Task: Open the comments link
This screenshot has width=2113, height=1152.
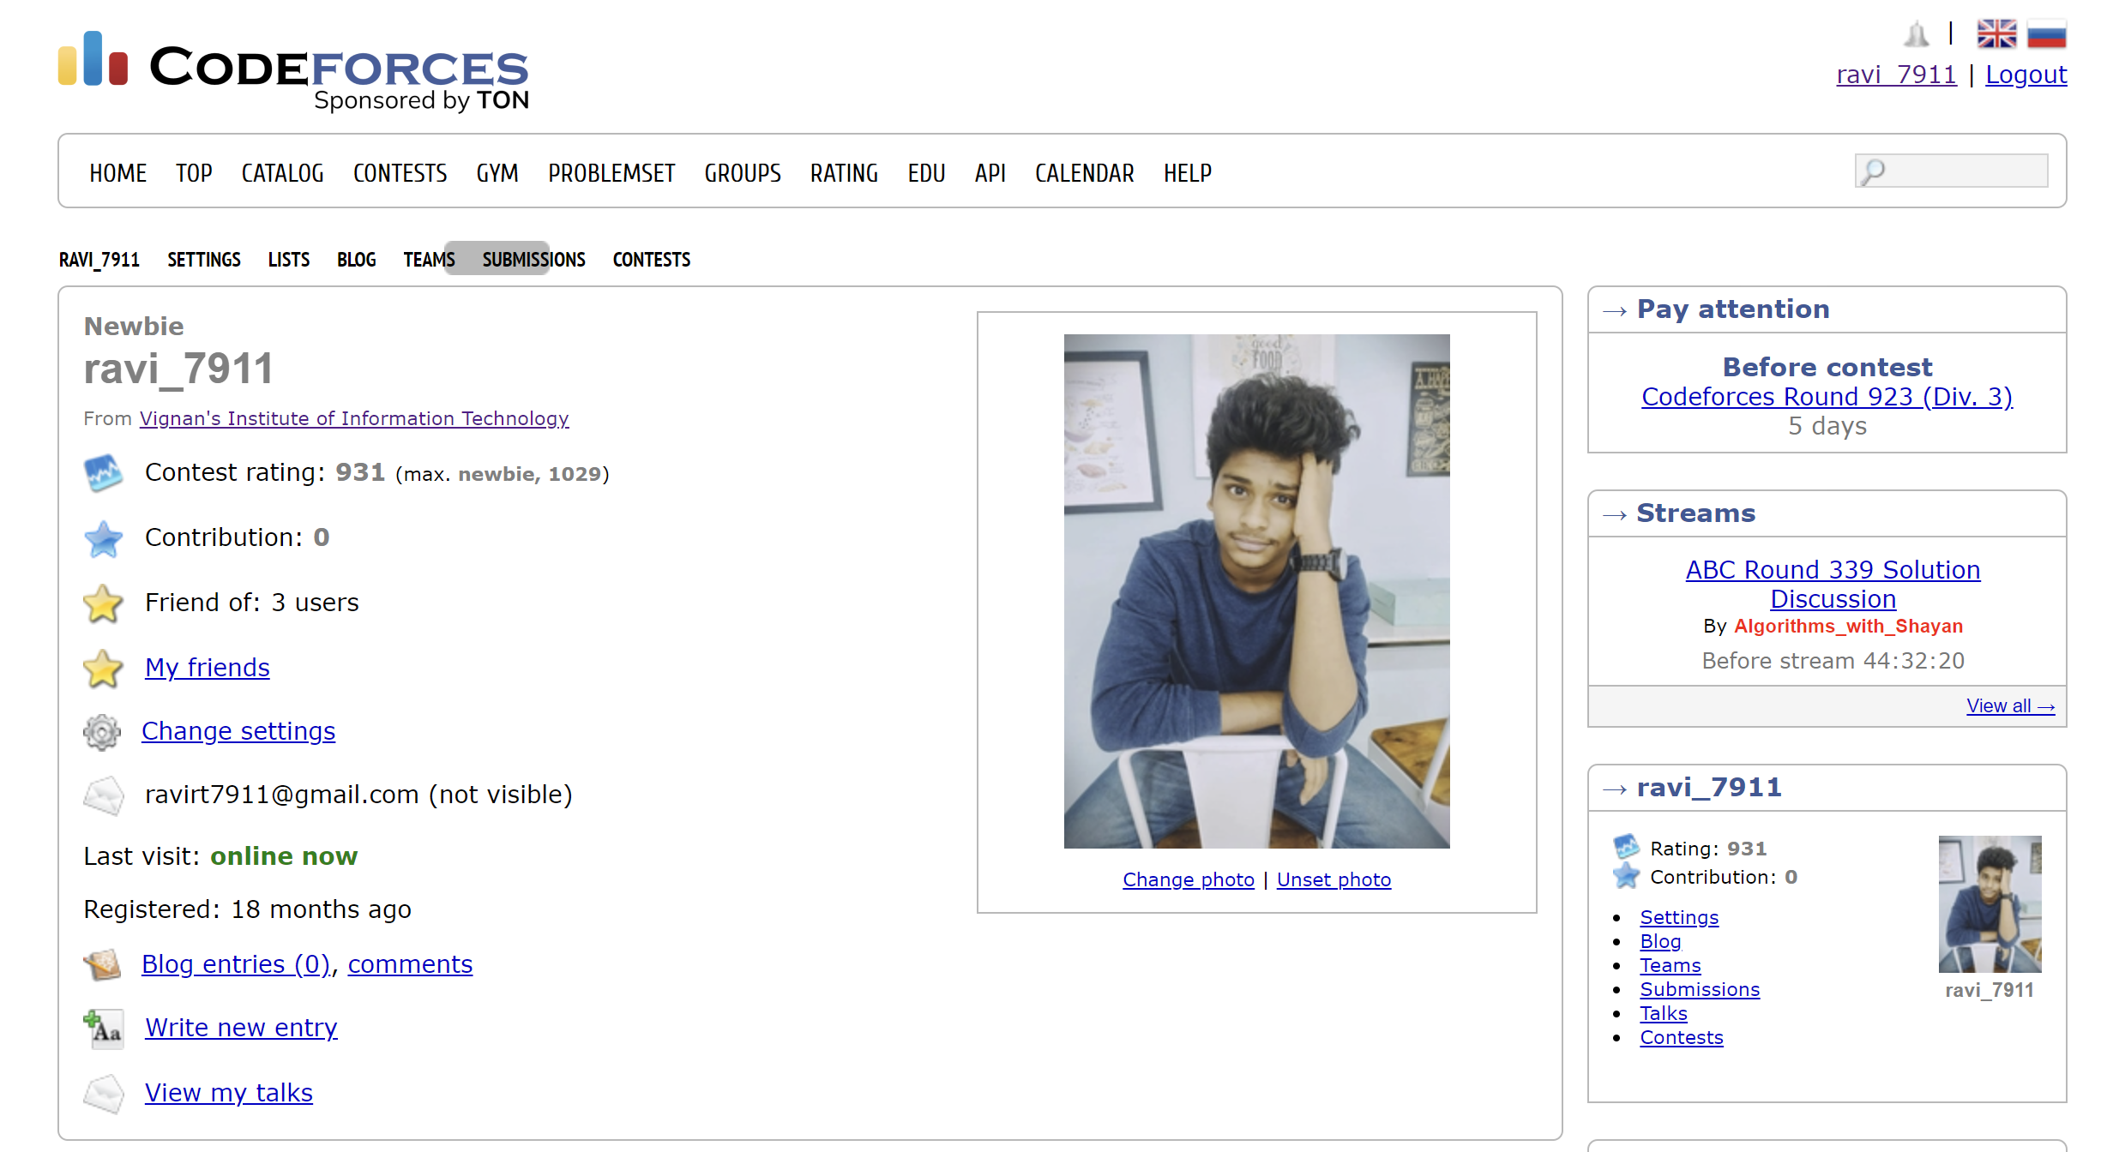Action: tap(410, 964)
